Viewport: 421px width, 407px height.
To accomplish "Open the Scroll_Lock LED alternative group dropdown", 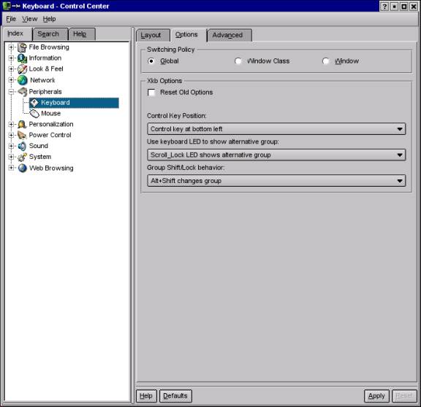I will coord(276,155).
